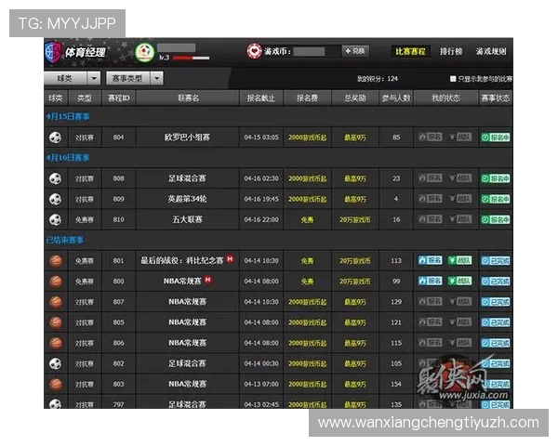Click basketball icon for match 805
Image resolution: width=558 pixels, height=446 pixels.
click(56, 323)
